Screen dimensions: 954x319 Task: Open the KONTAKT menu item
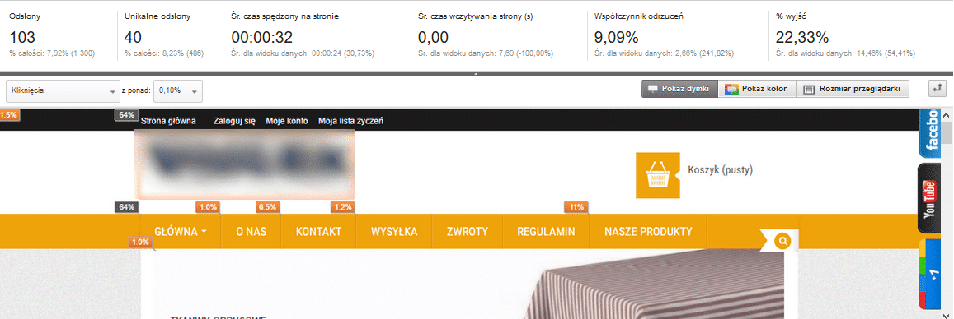pos(318,232)
